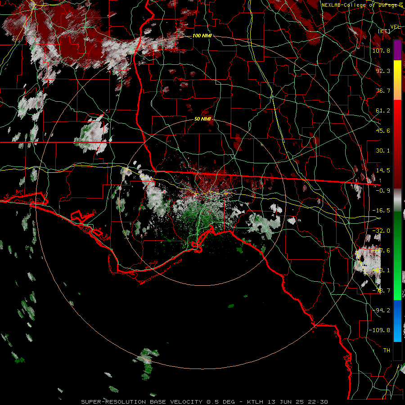405x405 pixels.
Task: Click the -109.8 velocity scale value
Action: tap(379, 330)
